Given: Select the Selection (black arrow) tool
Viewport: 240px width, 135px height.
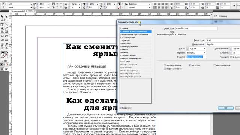Looking at the screenshot, I should point(2,16).
